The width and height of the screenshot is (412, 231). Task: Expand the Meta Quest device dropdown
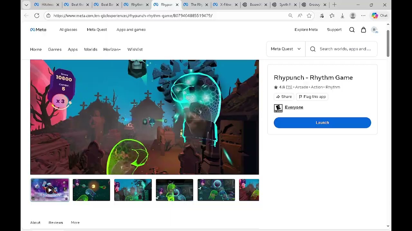click(x=286, y=49)
